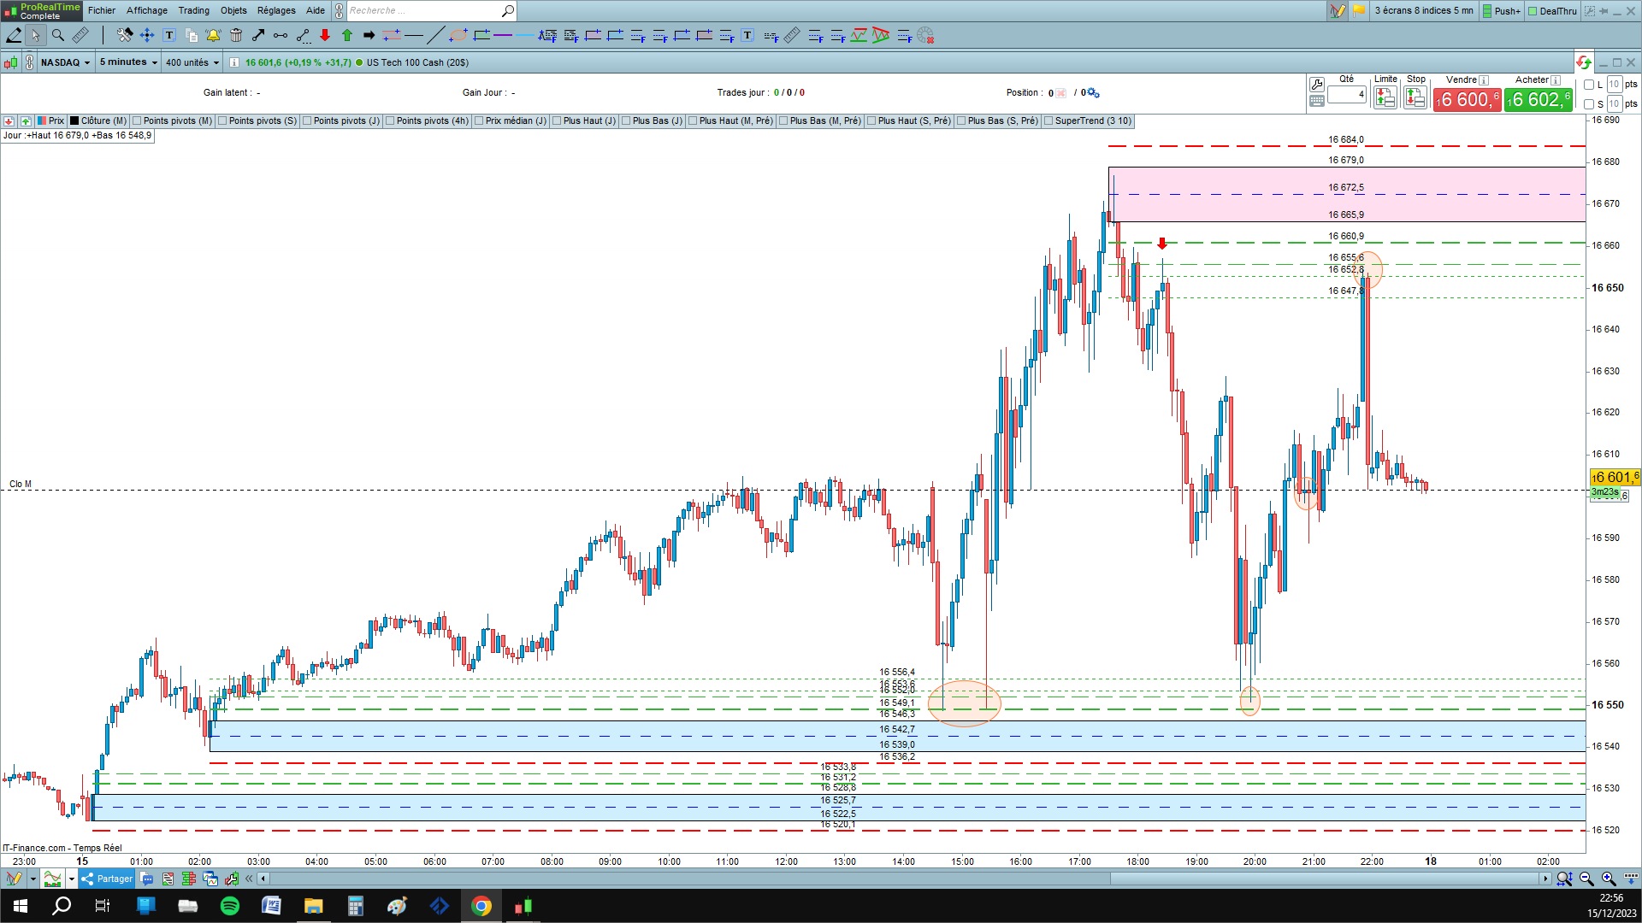The height and width of the screenshot is (923, 1642).
Task: Insert a red down arrow marker
Action: [325, 35]
